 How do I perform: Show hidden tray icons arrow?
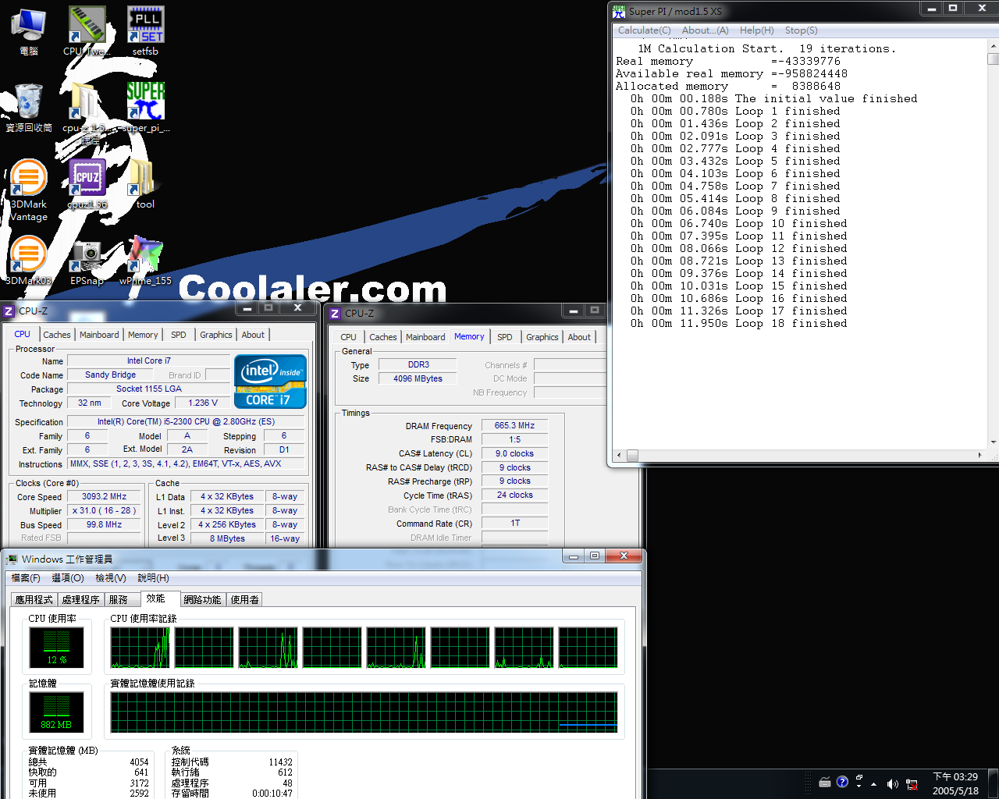pos(873,784)
